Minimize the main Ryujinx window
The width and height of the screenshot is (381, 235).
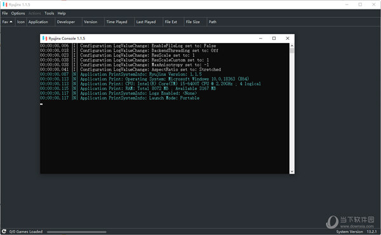coord(347,4)
